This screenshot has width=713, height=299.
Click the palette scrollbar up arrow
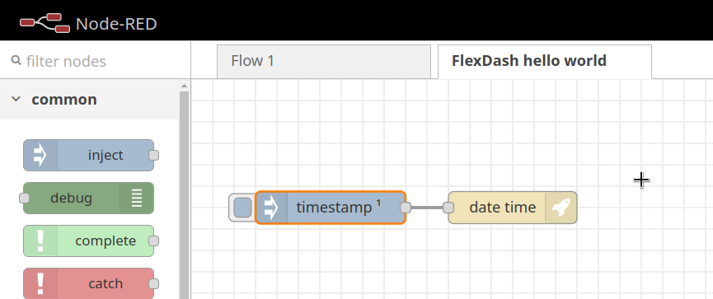coord(184,86)
